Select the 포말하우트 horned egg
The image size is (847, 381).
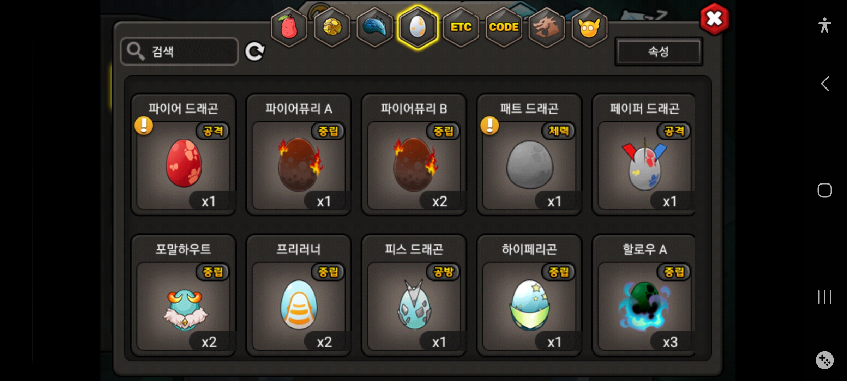coord(183,295)
